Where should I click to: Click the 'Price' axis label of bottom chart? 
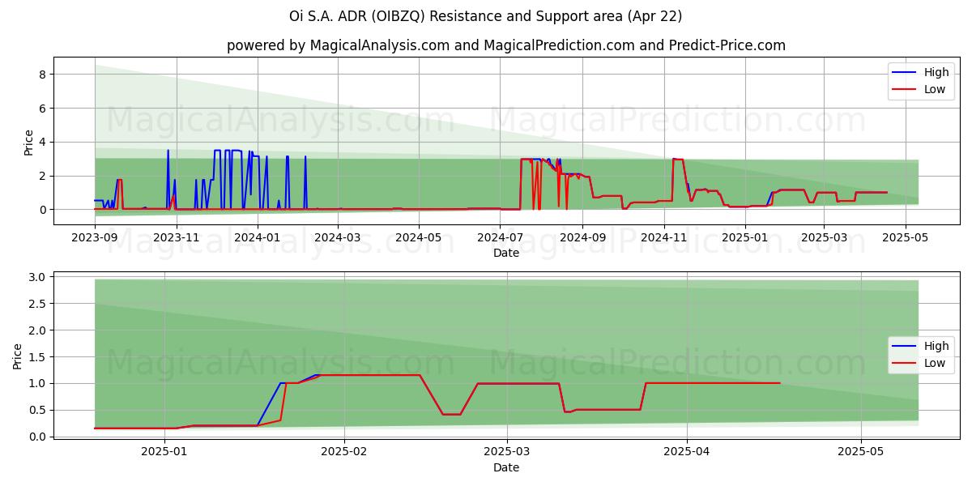(x=18, y=356)
